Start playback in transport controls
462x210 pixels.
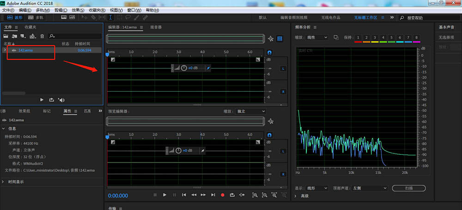[x=165, y=195]
